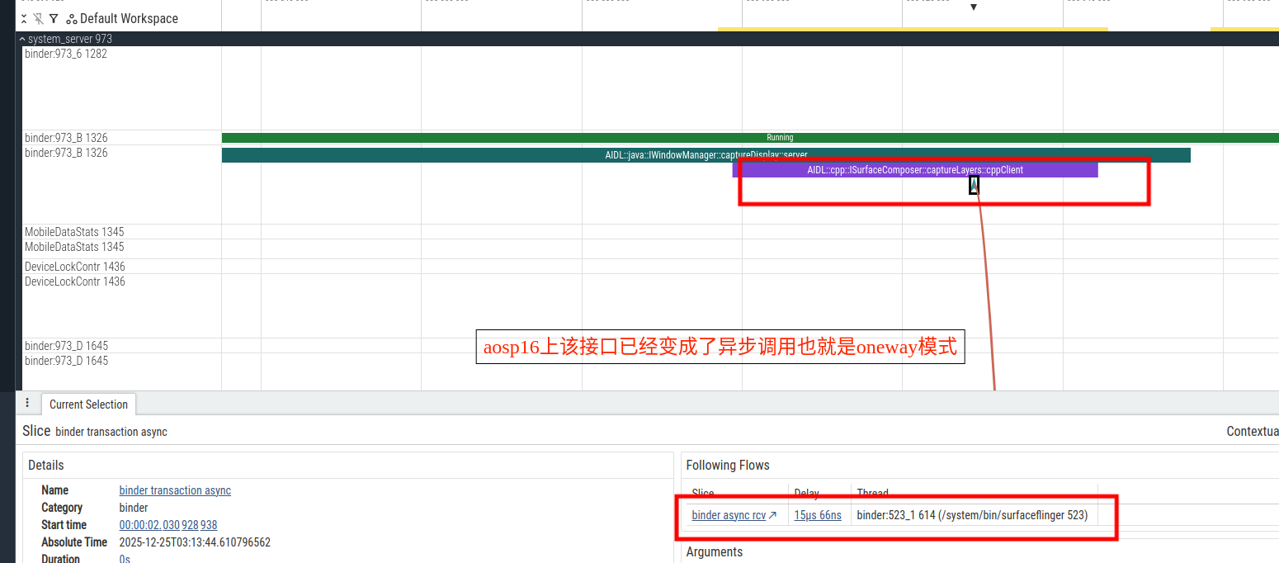1279x563 pixels.
Task: Switch to the Current Selection tab
Action: 88,405
